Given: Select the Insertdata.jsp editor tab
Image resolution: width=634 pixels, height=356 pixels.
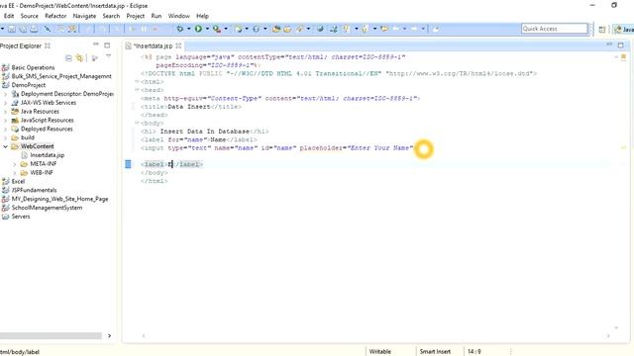Looking at the screenshot, I should point(153,46).
